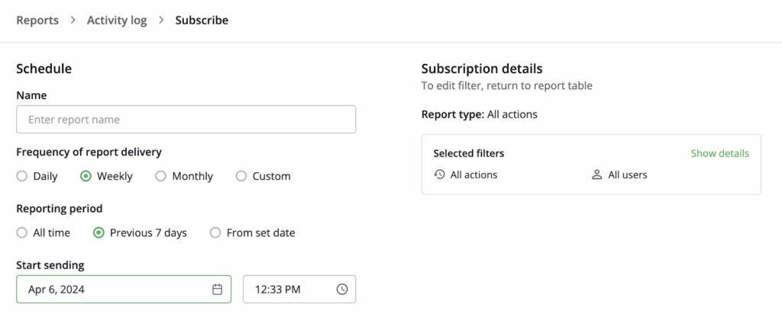782x330 pixels.
Task: Select the Weekly frequency option
Action: (x=86, y=176)
